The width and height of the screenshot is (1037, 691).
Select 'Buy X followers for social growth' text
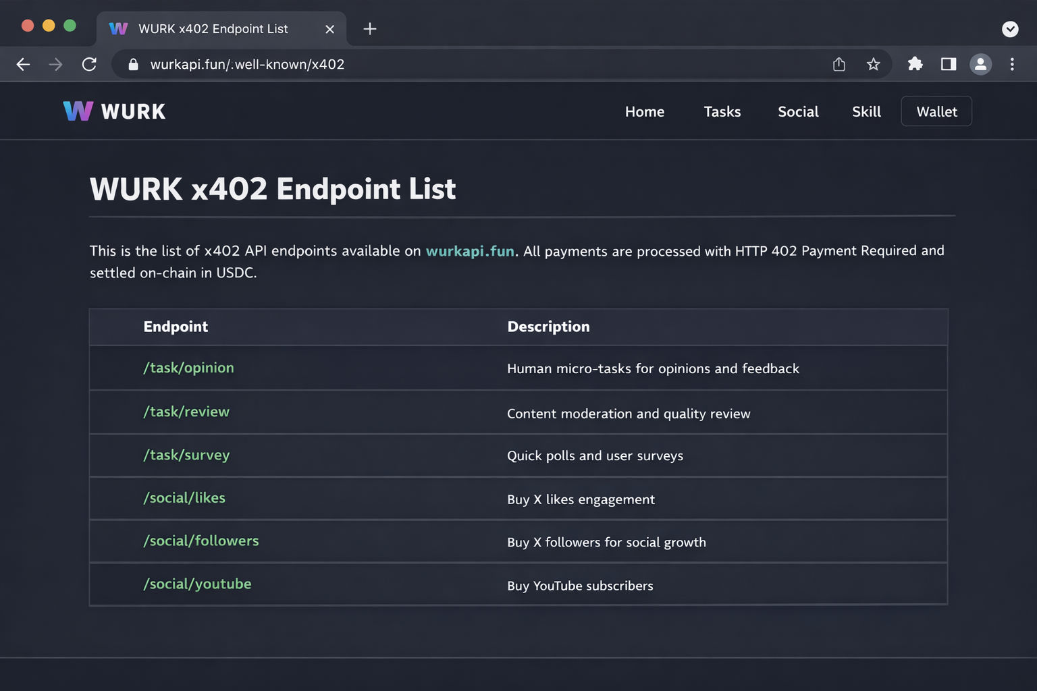pyautogui.click(x=606, y=543)
